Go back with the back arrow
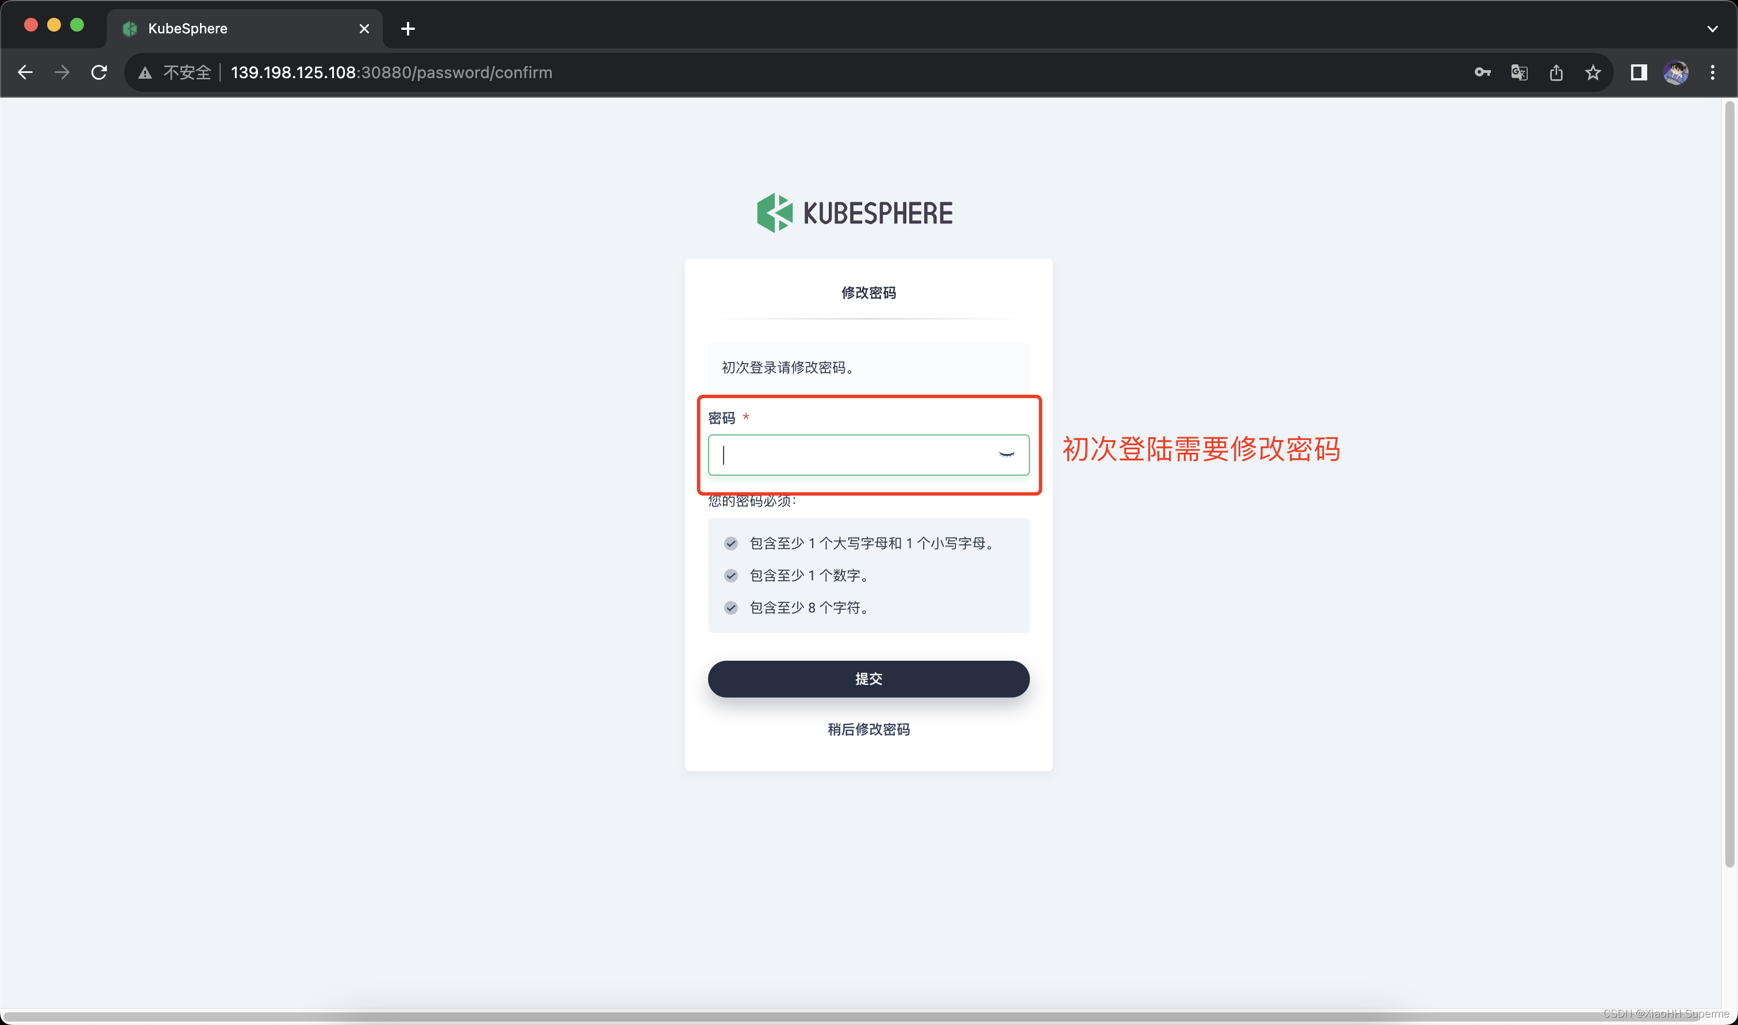Viewport: 1738px width, 1025px height. click(x=25, y=72)
